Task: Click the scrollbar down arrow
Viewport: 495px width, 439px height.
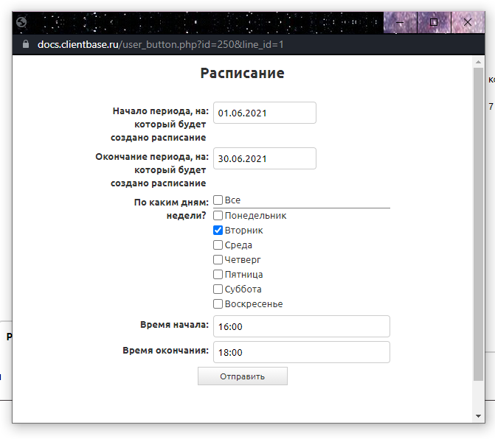Action: point(479,416)
